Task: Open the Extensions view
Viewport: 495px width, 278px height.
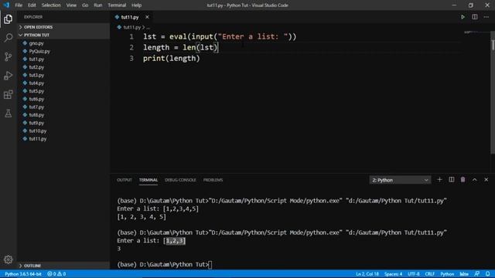Action: pos(9,94)
